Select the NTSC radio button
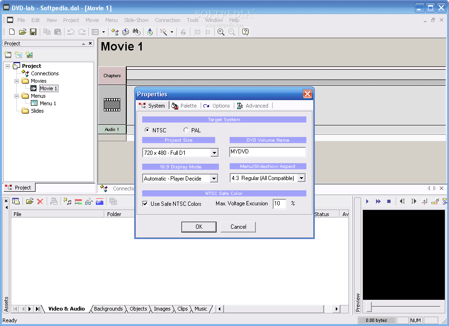Image resolution: width=449 pixels, height=326 pixels. (x=147, y=130)
